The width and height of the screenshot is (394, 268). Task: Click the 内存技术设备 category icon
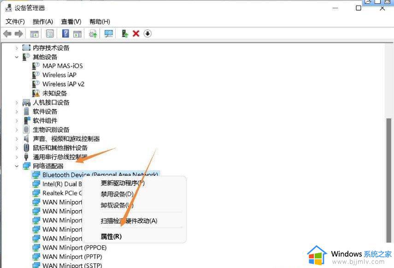pos(26,48)
